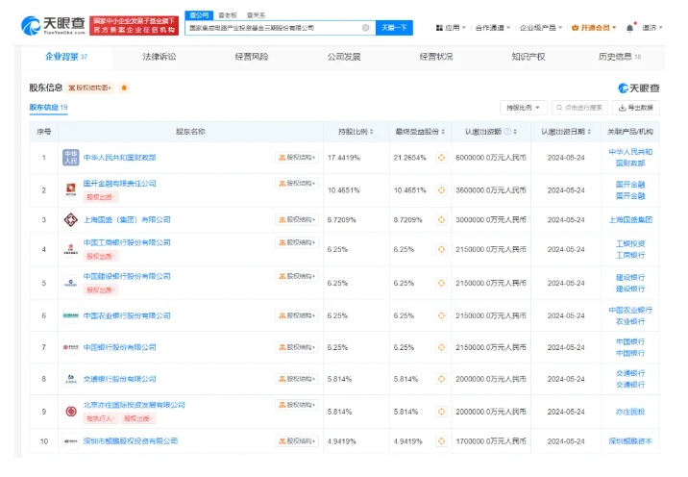688x477 pixels.
Task: Open the 持股比例 filter dropdown
Action: pos(524,108)
